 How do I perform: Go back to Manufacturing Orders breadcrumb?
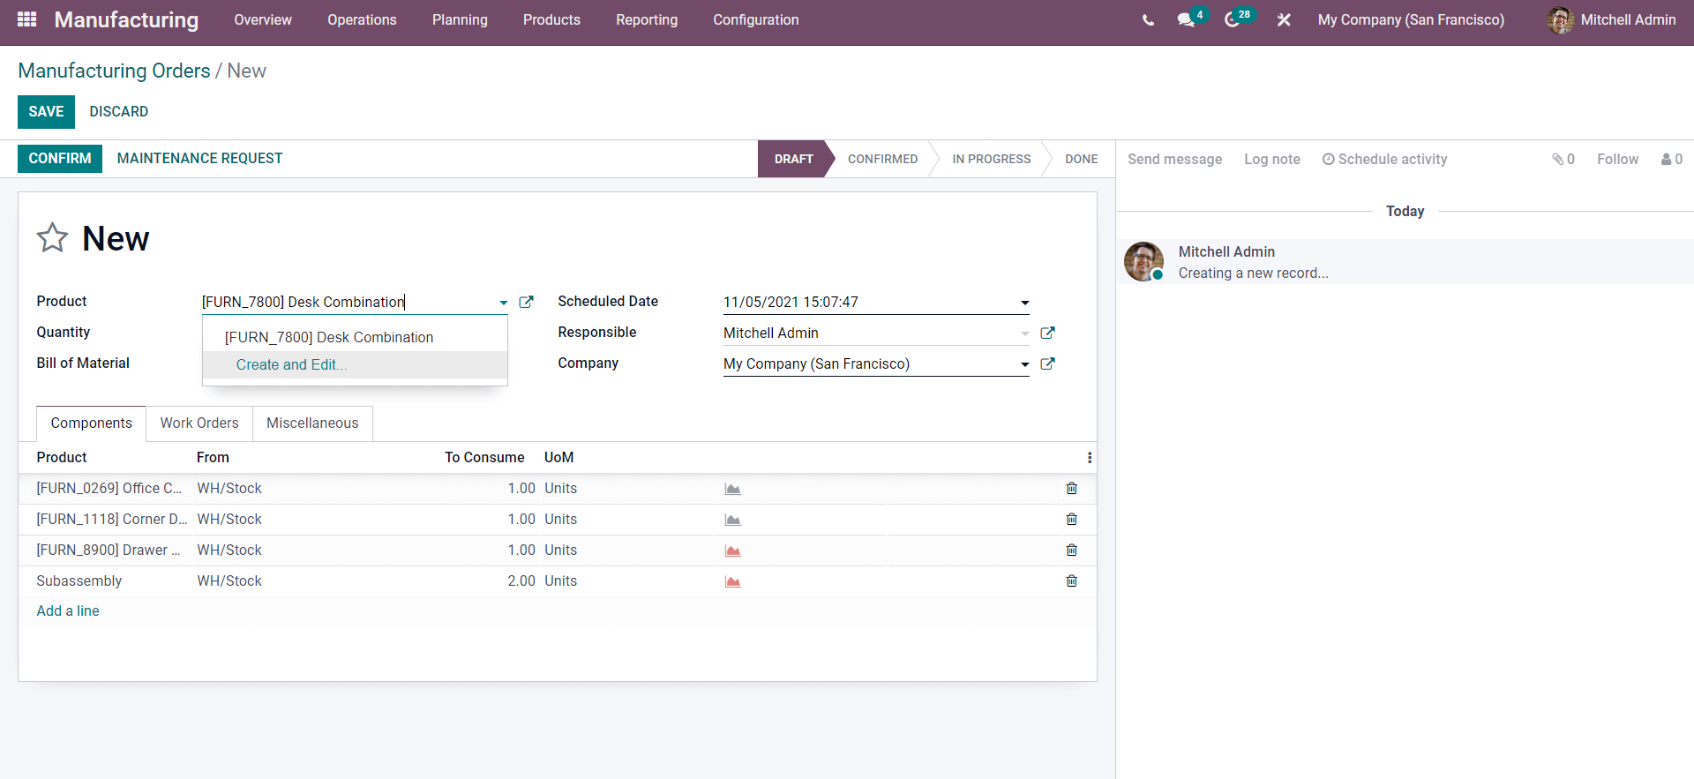114,71
